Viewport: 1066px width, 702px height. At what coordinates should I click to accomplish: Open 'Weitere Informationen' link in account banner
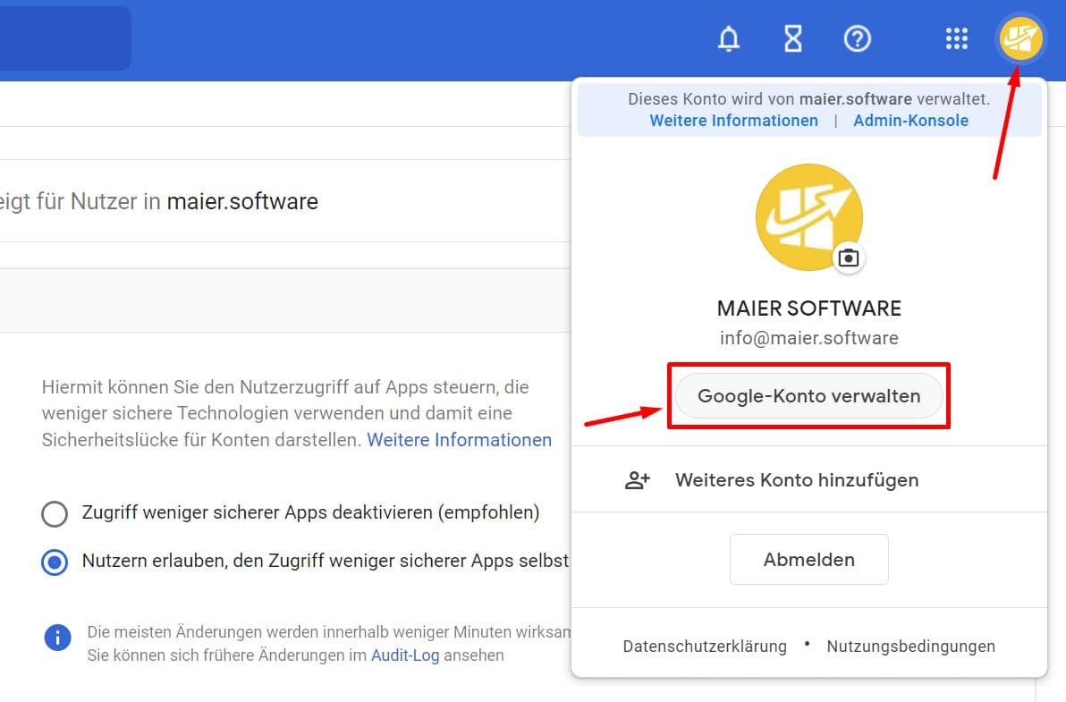733,121
